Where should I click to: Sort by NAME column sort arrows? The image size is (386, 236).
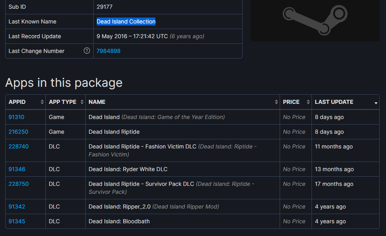pos(276,102)
